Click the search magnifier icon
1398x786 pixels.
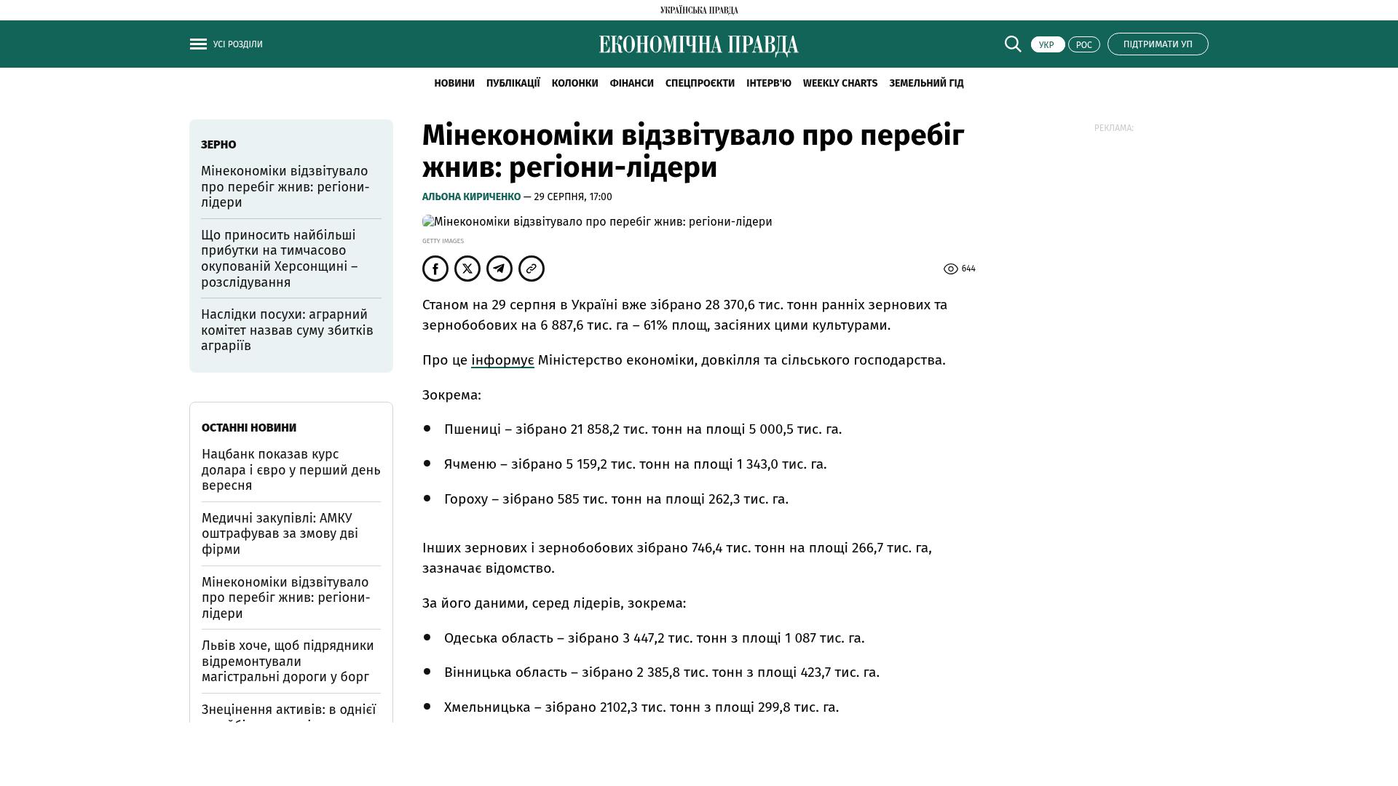(x=1013, y=44)
